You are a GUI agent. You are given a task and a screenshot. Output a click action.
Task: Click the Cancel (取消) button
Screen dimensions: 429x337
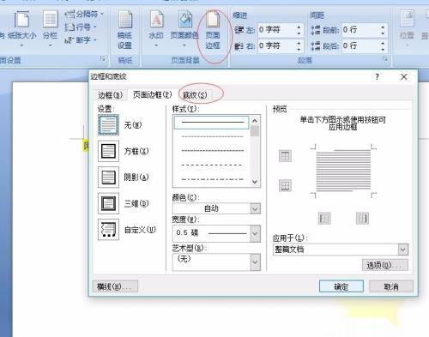coord(391,286)
